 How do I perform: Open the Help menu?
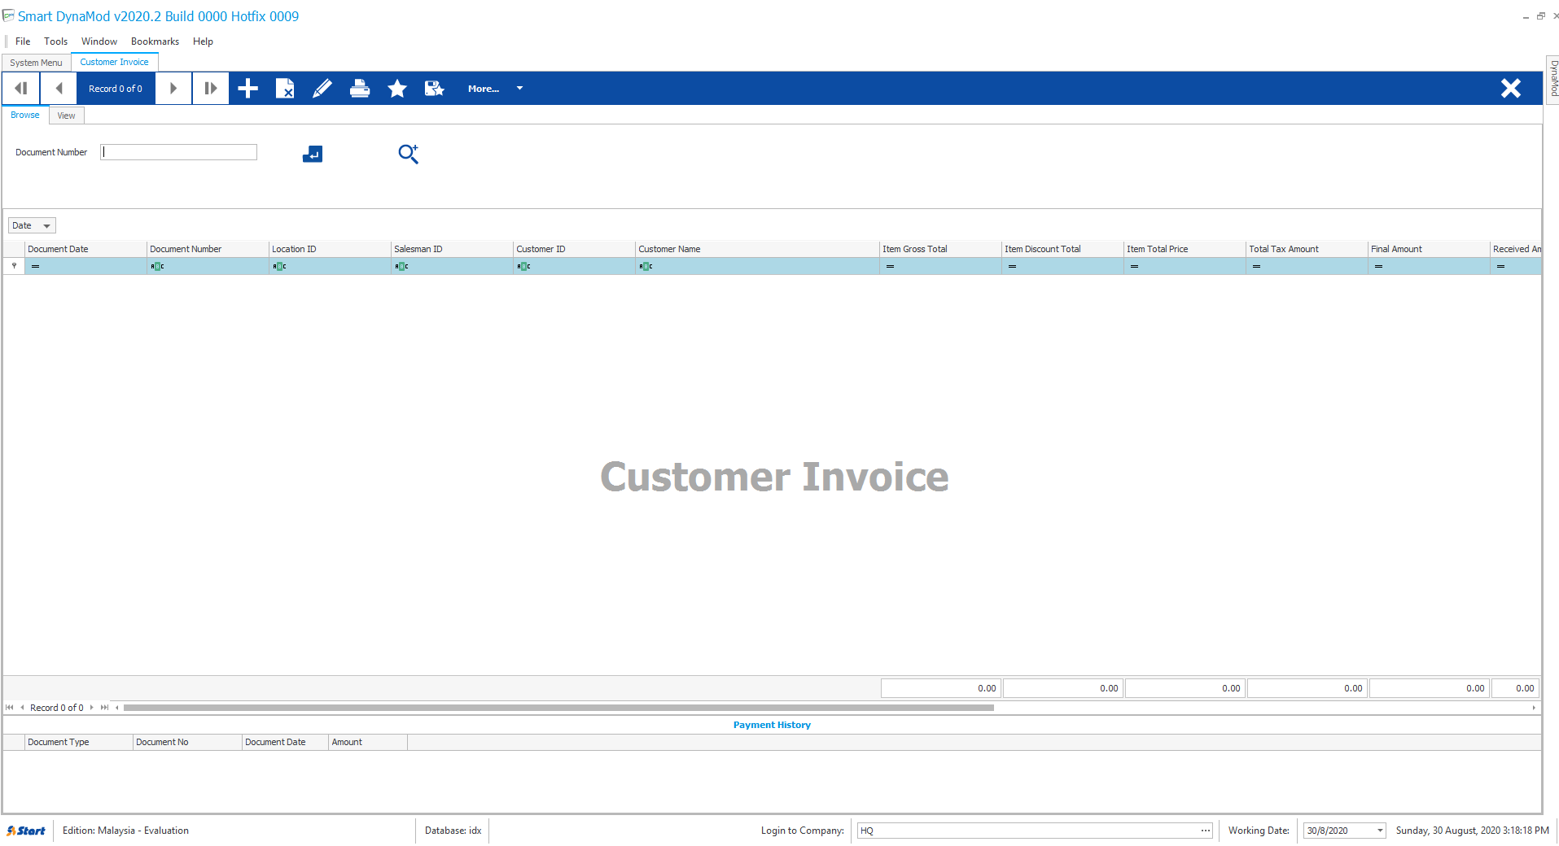pyautogui.click(x=203, y=41)
